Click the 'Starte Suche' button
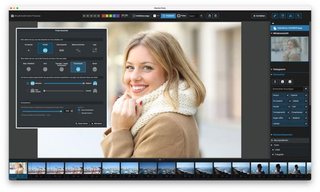 coord(81,123)
